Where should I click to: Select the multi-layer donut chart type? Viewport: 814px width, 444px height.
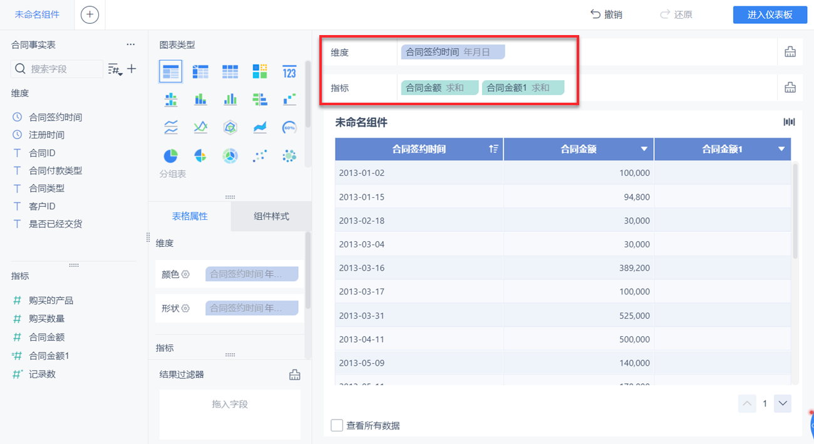point(230,155)
